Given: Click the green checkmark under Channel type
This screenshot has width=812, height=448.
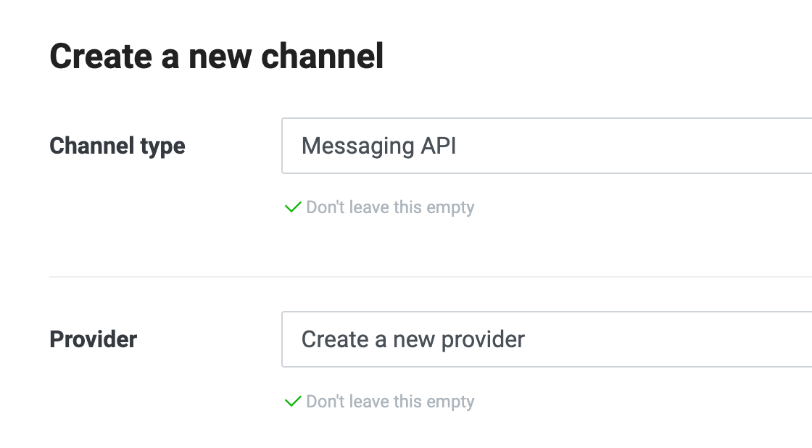Looking at the screenshot, I should tap(293, 208).
